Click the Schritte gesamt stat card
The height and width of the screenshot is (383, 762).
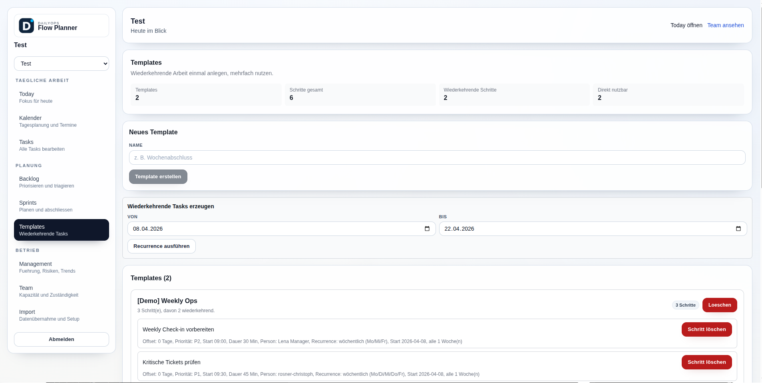click(x=360, y=95)
